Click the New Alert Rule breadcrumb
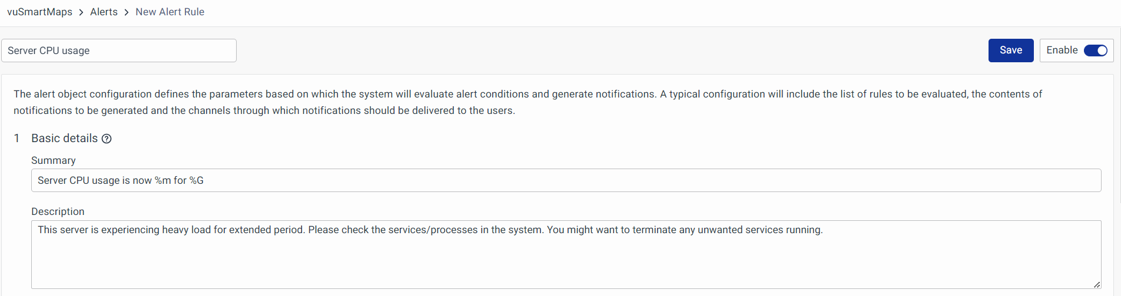1121x296 pixels. (170, 12)
